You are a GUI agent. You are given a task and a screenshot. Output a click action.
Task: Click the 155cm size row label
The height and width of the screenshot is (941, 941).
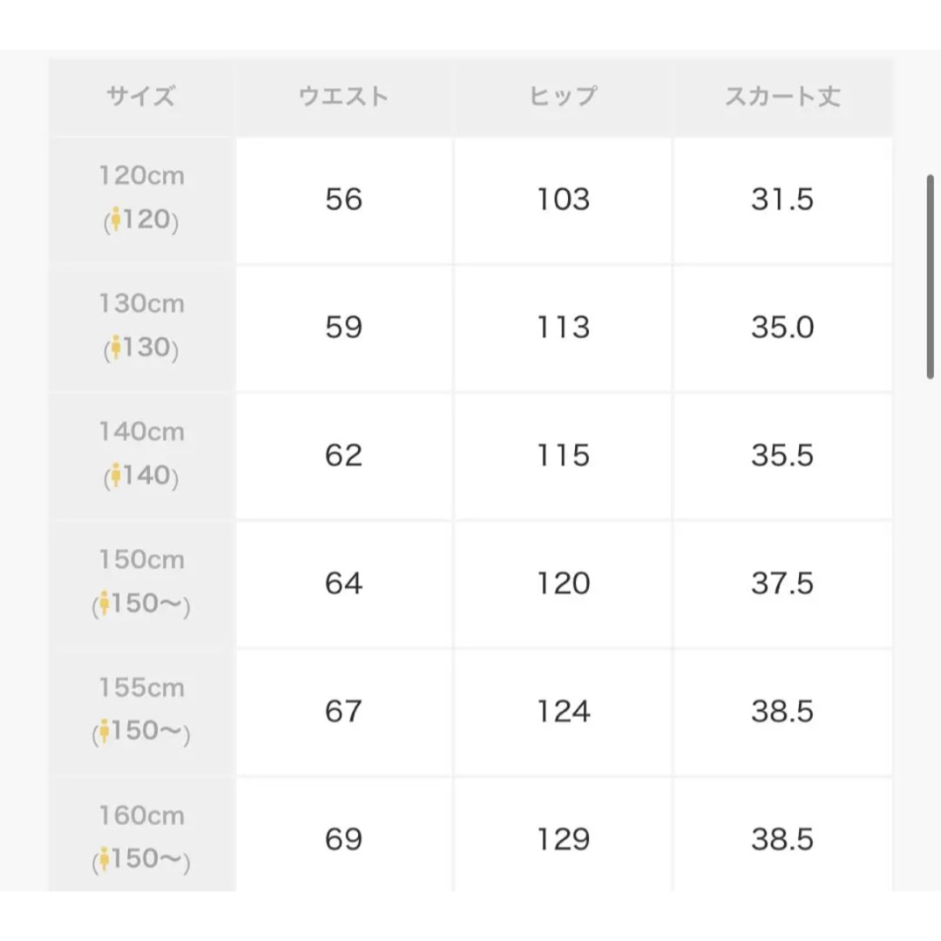142,712
